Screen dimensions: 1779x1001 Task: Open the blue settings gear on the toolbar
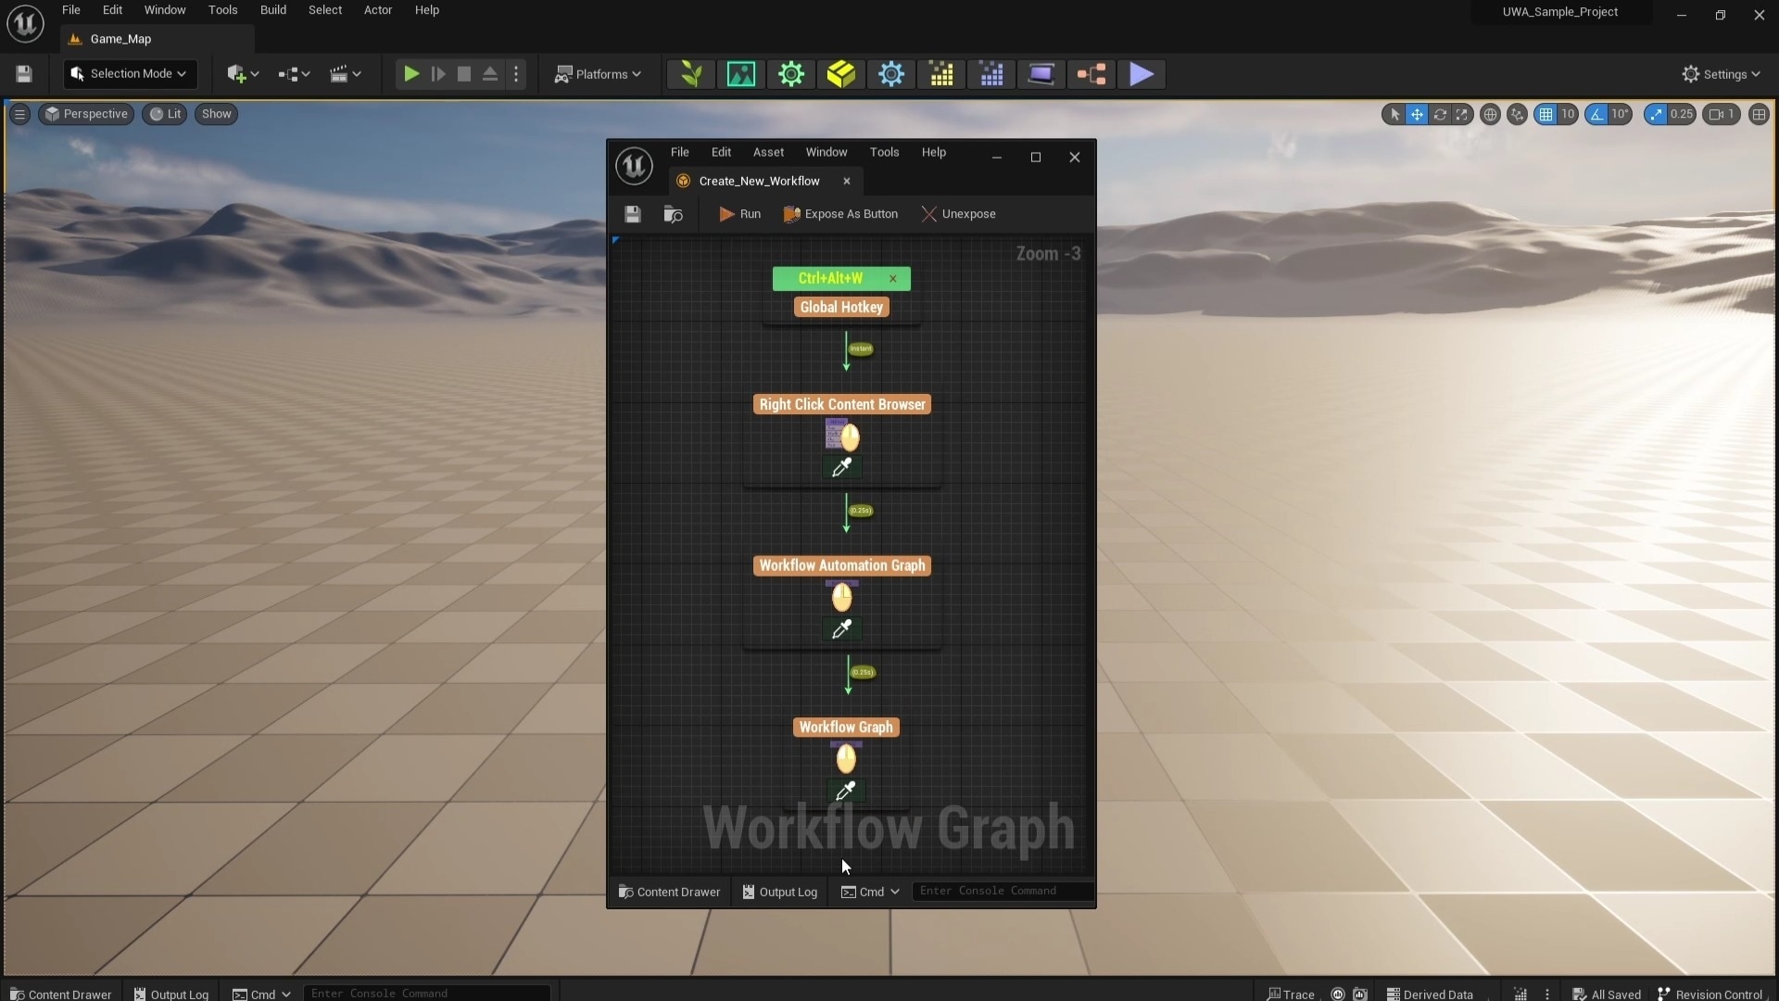click(892, 74)
